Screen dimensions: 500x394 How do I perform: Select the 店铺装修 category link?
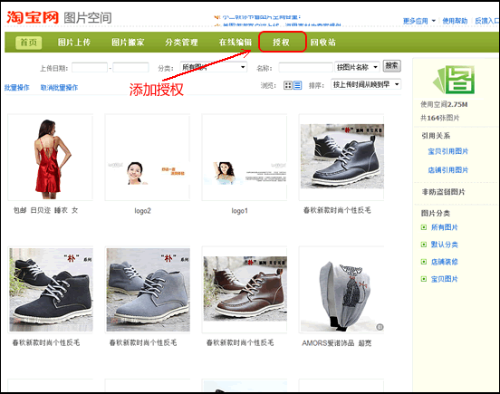444,262
